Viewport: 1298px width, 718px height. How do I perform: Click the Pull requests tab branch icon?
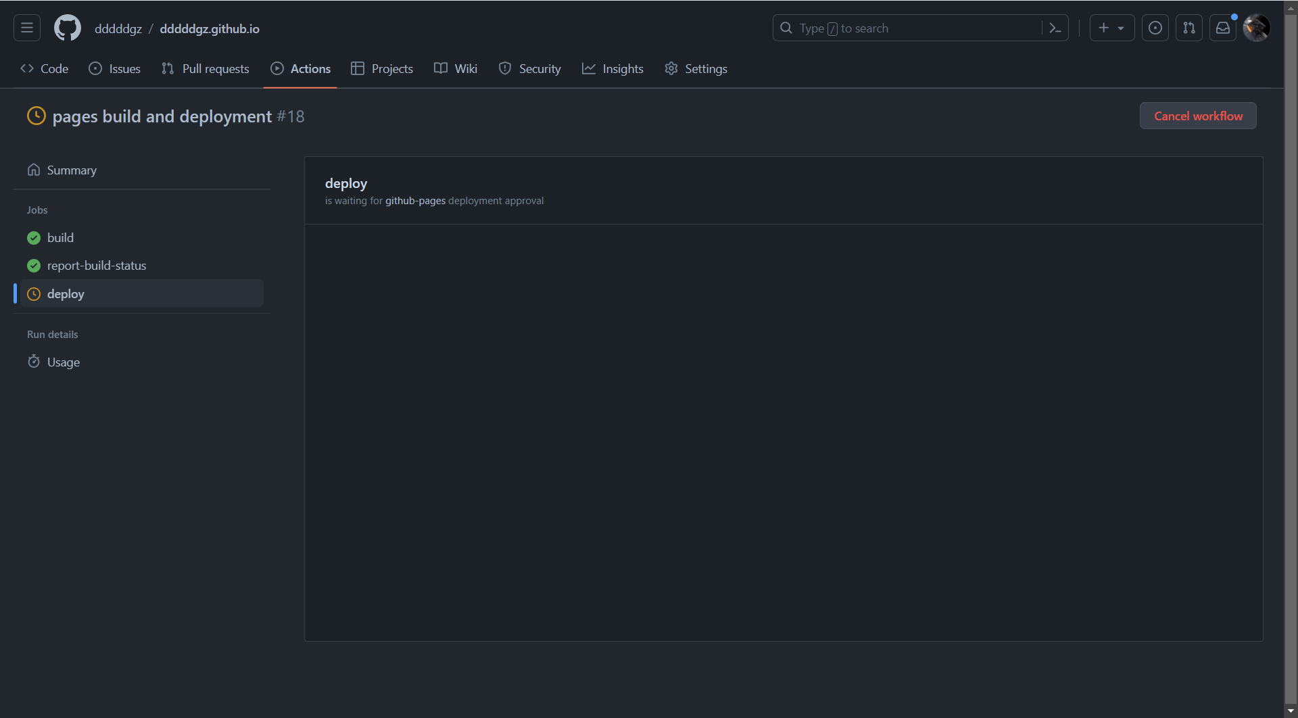pos(168,68)
